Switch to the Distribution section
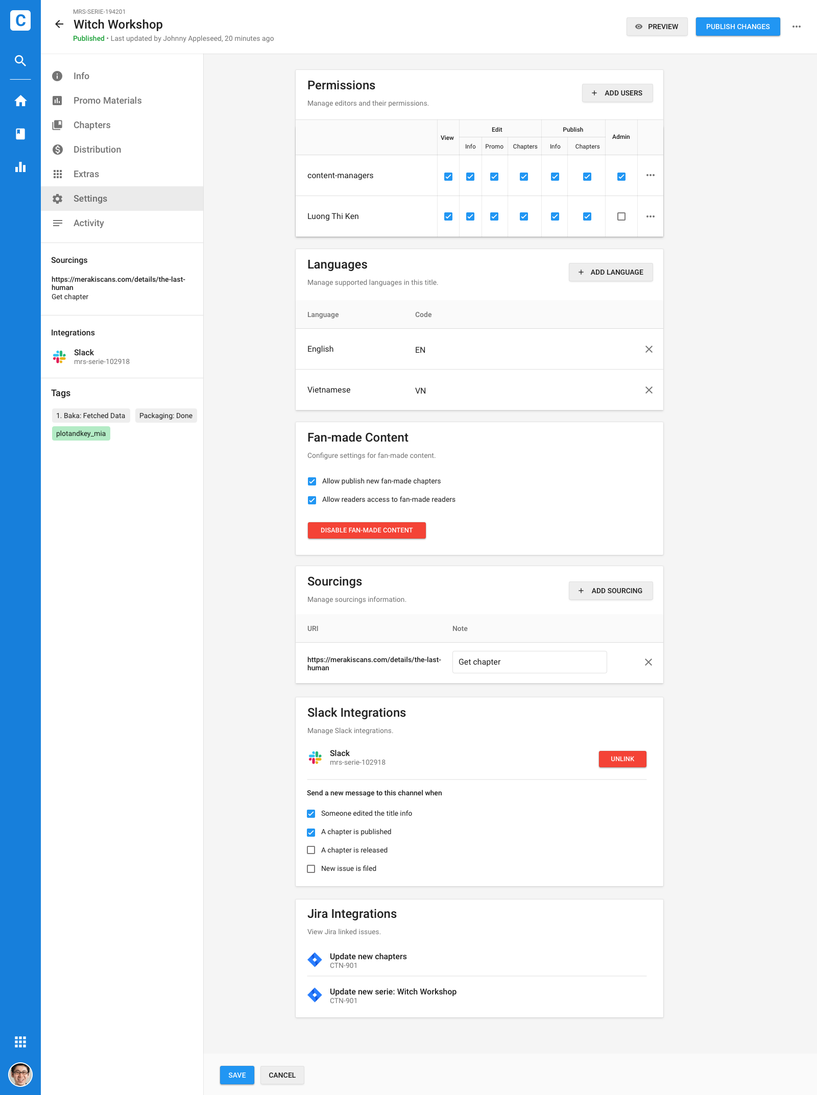Image resolution: width=817 pixels, height=1095 pixels. point(97,150)
